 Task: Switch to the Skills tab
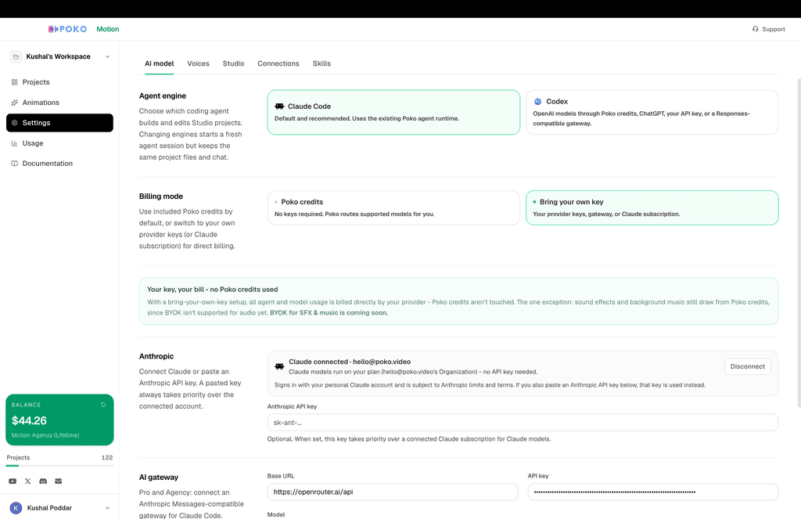pyautogui.click(x=321, y=63)
